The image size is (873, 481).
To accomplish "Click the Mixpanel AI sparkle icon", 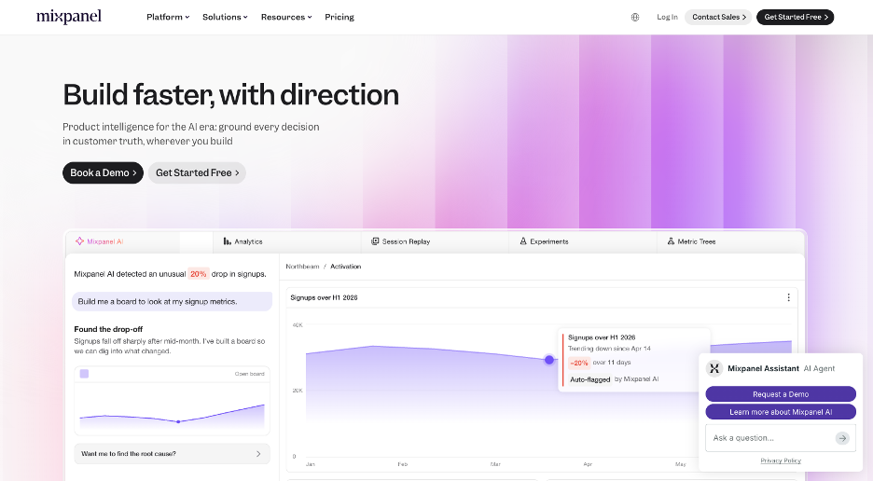I will (79, 241).
